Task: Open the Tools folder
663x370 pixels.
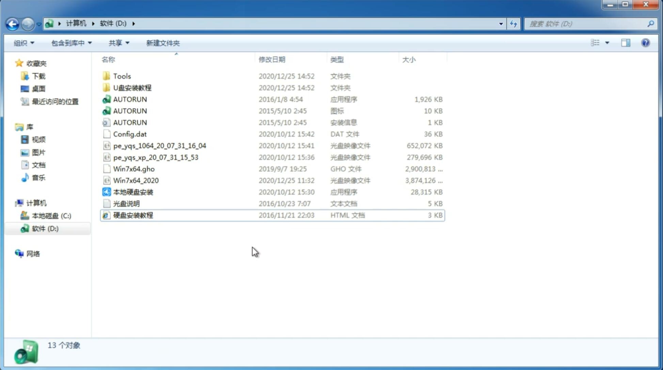Action: point(122,76)
